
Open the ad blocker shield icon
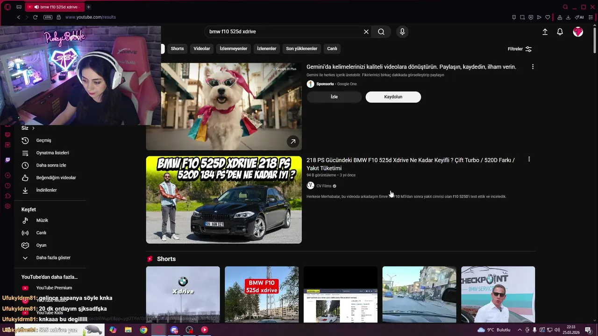(531, 17)
